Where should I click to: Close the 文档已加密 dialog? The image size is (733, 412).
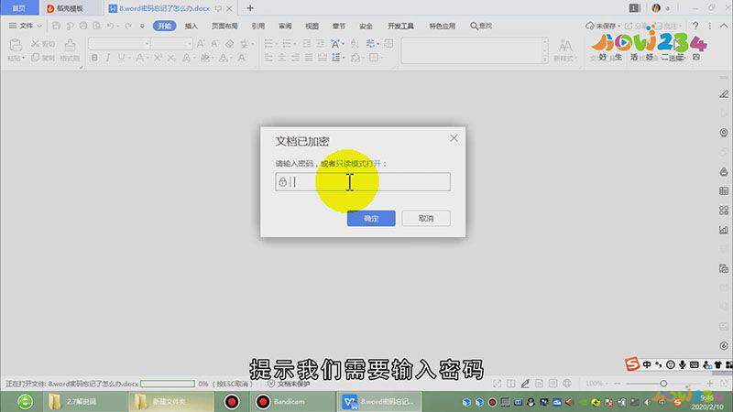454,138
